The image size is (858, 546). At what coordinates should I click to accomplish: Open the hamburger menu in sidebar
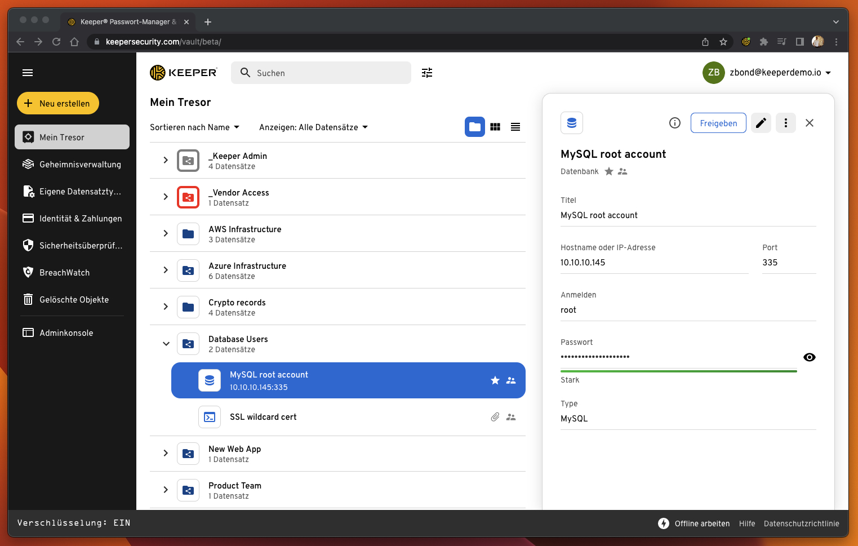coord(28,73)
